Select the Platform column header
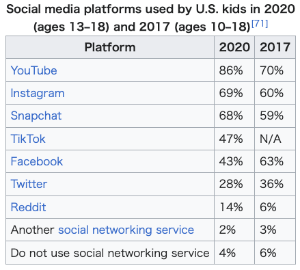The image size is (300, 270). 110,47
